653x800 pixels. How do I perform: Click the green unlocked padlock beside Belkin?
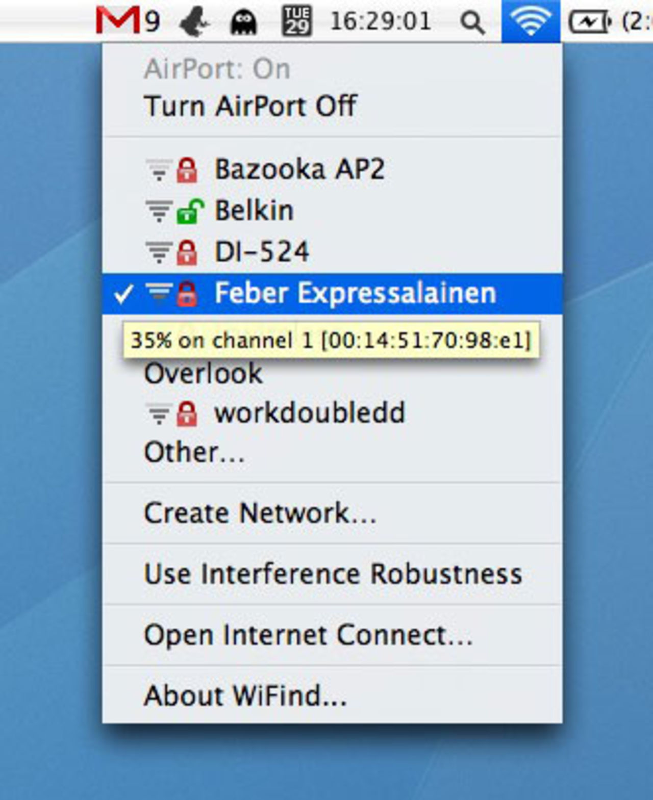189,211
